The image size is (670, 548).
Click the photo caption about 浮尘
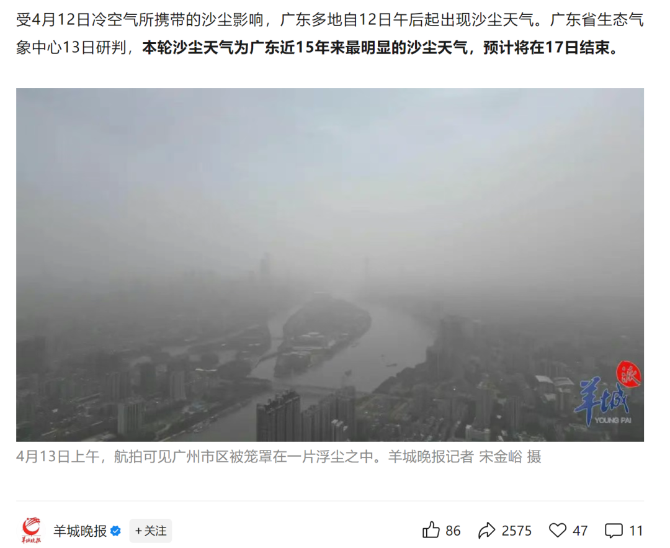point(279,457)
